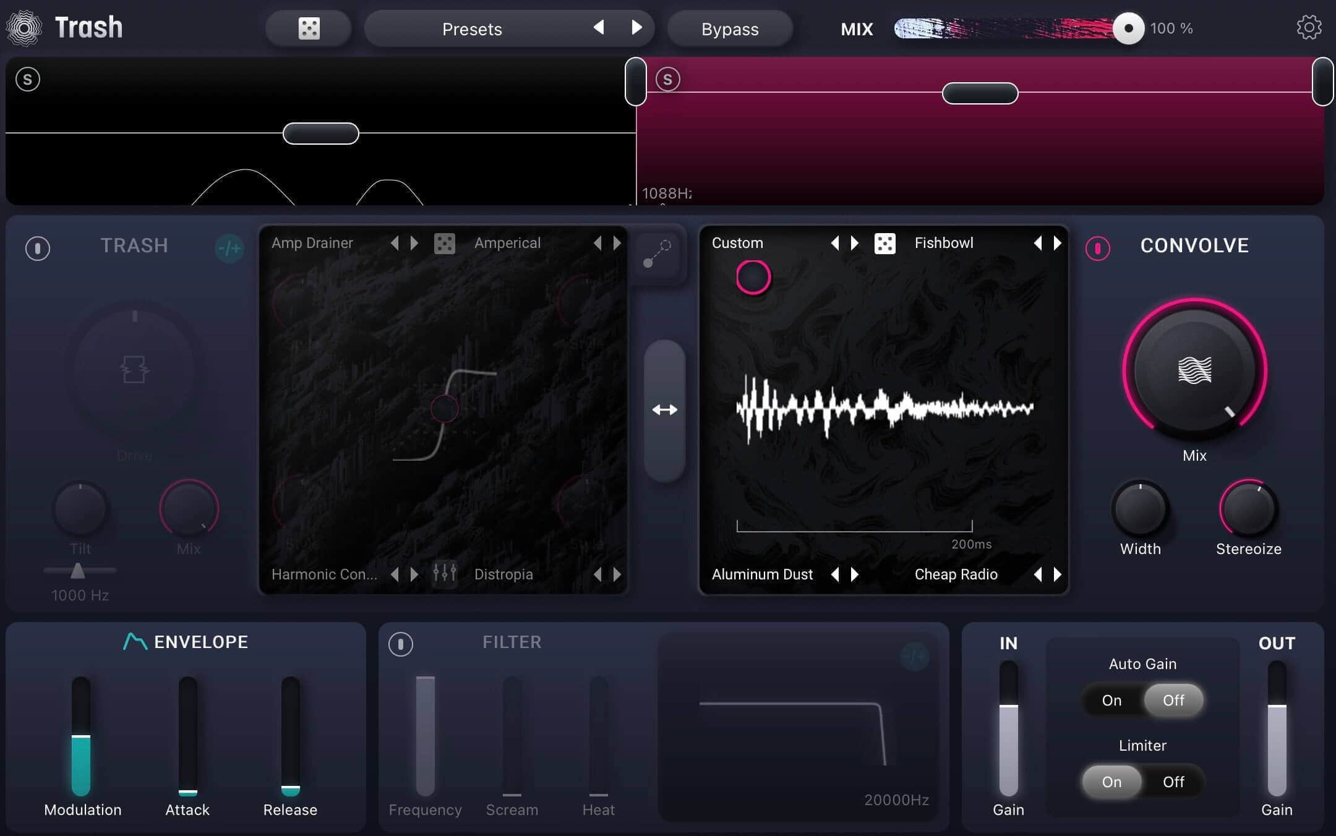Randomize the Convolve impulse with dice icon
Screen dimensions: 1336x836
[x=884, y=243]
